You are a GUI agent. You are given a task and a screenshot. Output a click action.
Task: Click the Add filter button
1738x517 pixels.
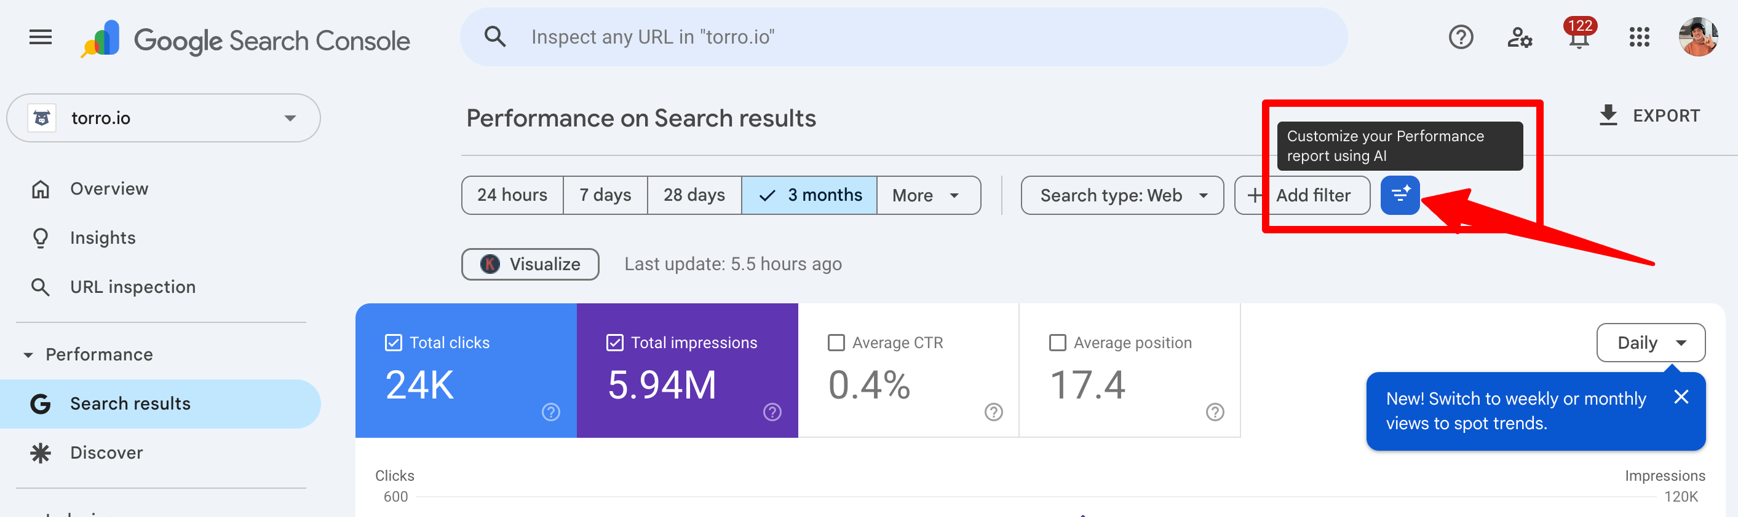(1302, 195)
